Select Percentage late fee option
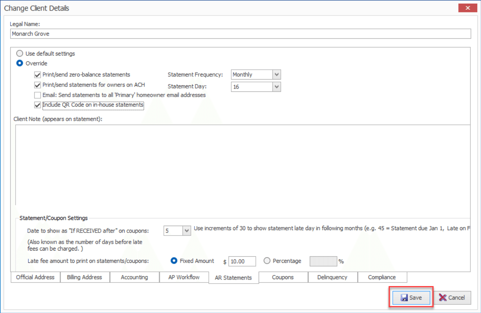 click(267, 261)
